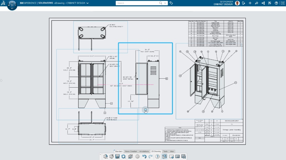Click the Undo arrow in the toolbar
286x160 pixels.
[144, 156]
